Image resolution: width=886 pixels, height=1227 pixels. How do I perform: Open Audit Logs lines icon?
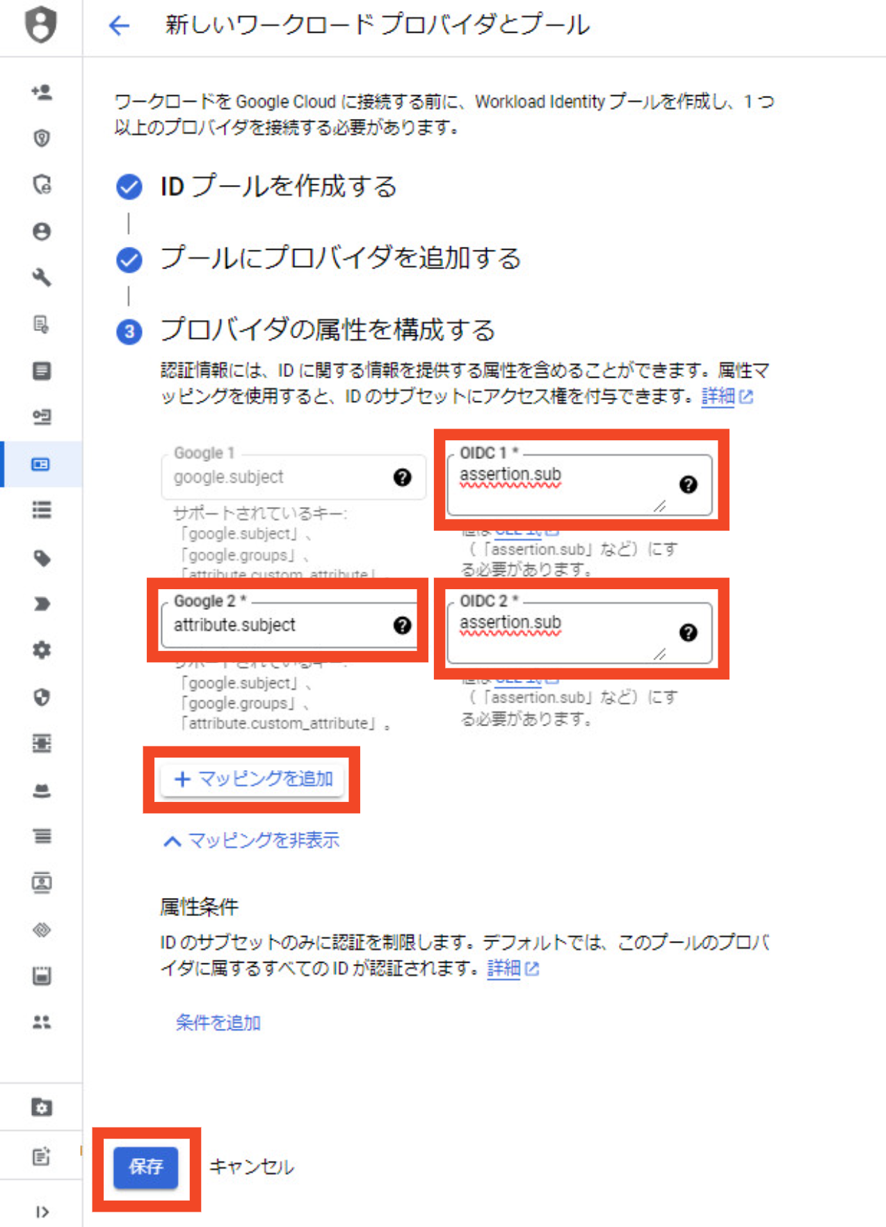coord(42,836)
